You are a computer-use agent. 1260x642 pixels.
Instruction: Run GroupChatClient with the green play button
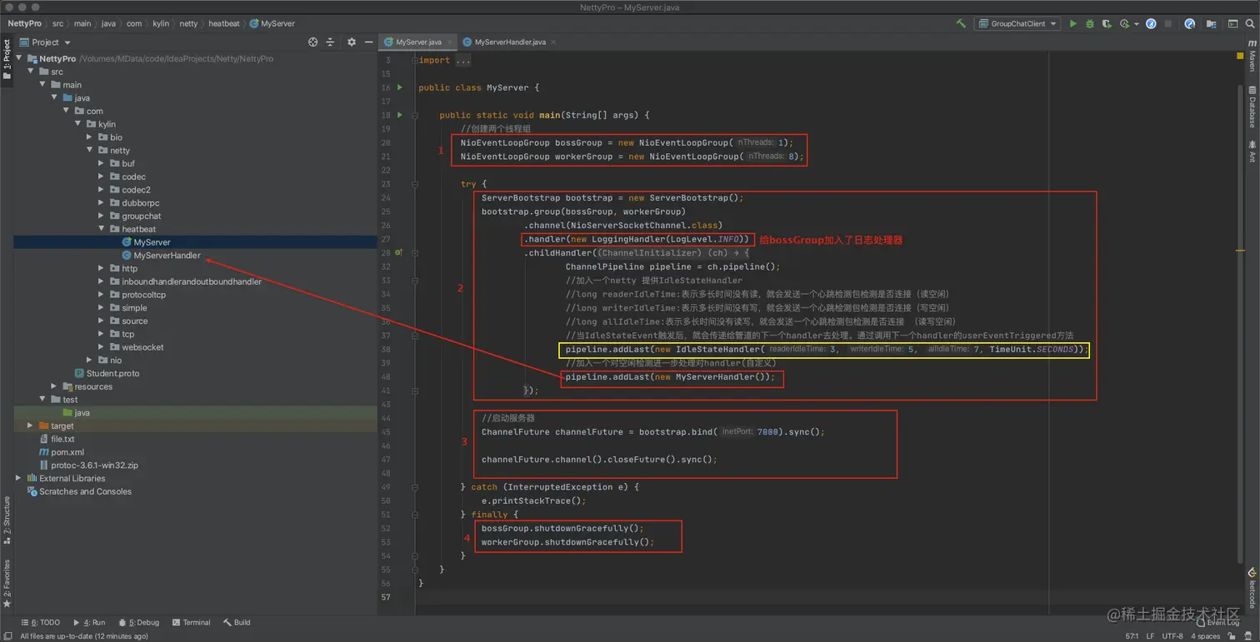tap(1073, 24)
